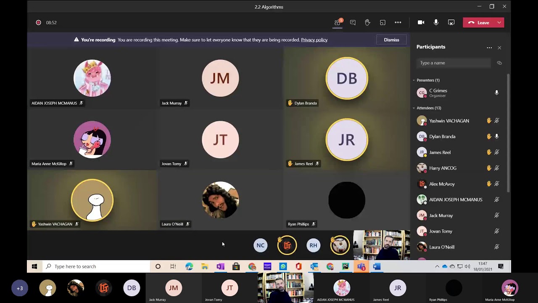The image size is (538, 303).
Task: Open Amazon Music from the taskbar
Action: click(x=267, y=266)
